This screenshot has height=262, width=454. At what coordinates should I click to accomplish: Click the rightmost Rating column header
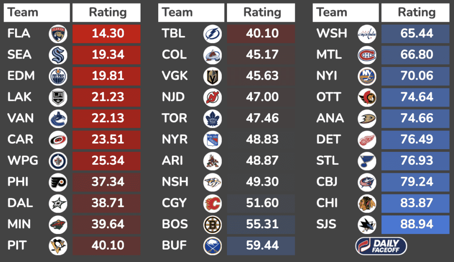click(x=415, y=13)
